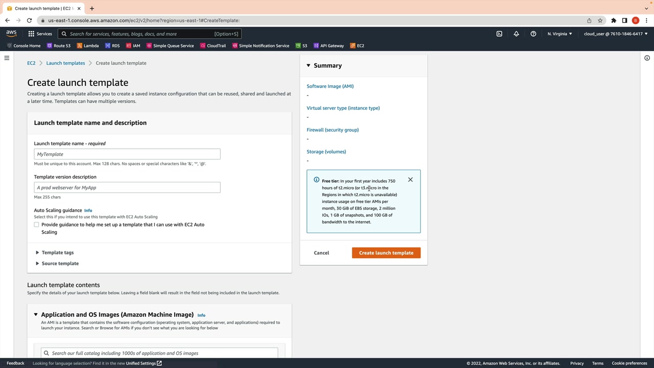Open IAM from the favorites bar
The image size is (654, 368).
pos(133,45)
